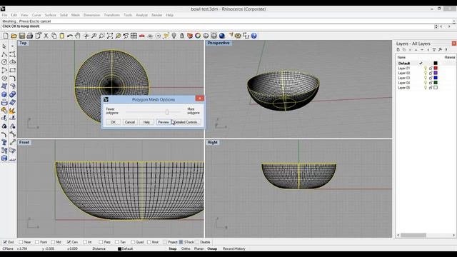Image resolution: width=457 pixels, height=257 pixels.
Task: Click the red color swatch of Layer 01
Action: click(x=436, y=69)
